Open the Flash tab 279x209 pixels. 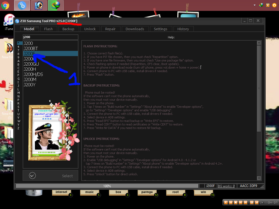tap(48, 29)
